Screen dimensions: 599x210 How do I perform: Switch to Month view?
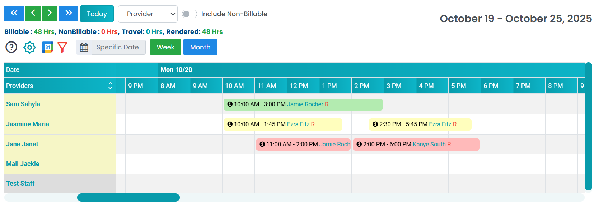point(200,47)
